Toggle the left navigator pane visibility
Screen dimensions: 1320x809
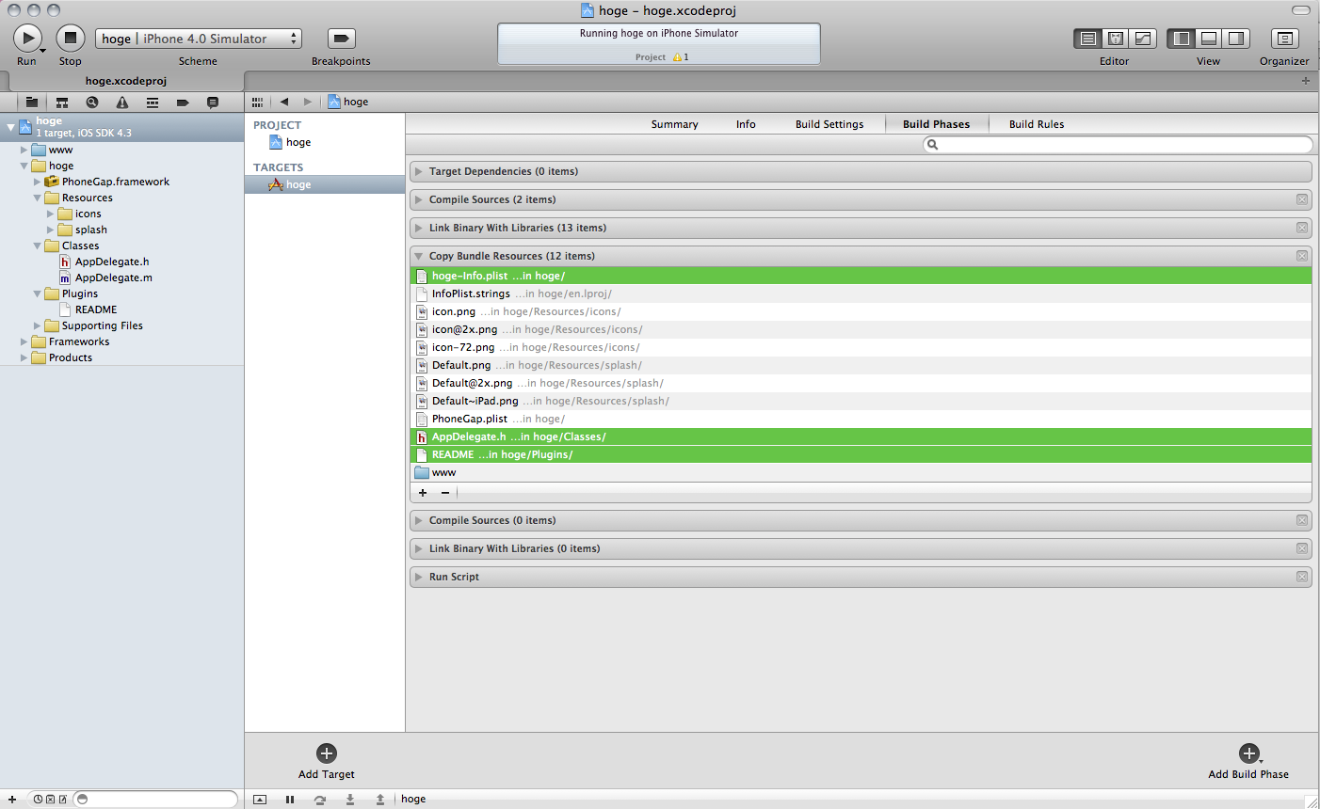click(x=1182, y=39)
